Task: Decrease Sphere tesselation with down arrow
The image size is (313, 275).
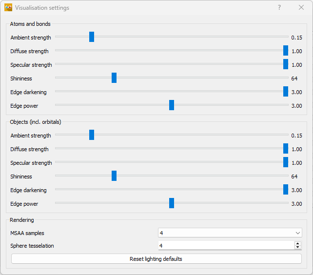Action: click(298, 248)
